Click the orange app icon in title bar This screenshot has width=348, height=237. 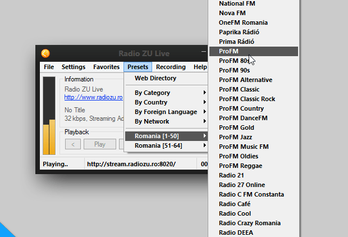click(x=45, y=53)
